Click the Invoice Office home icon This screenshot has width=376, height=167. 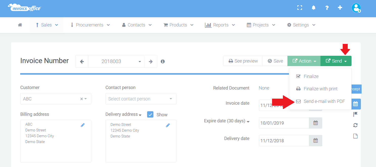pyautogui.click(x=20, y=25)
